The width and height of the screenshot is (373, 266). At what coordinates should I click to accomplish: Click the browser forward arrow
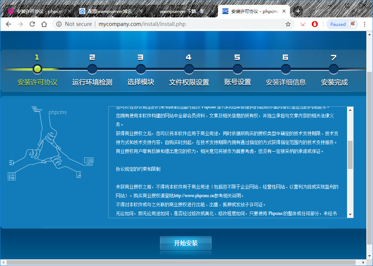tap(20, 24)
